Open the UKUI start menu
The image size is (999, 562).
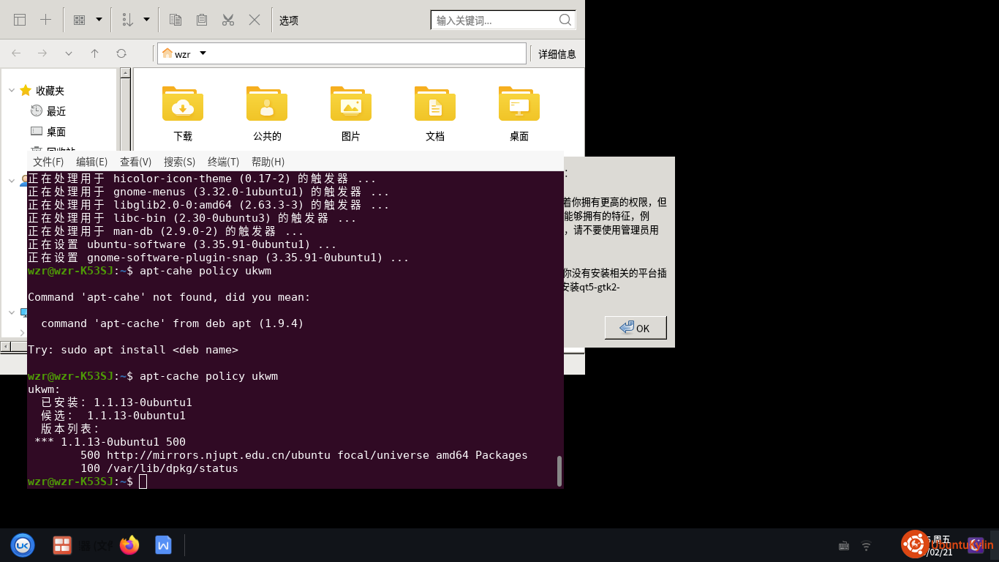pyautogui.click(x=23, y=544)
